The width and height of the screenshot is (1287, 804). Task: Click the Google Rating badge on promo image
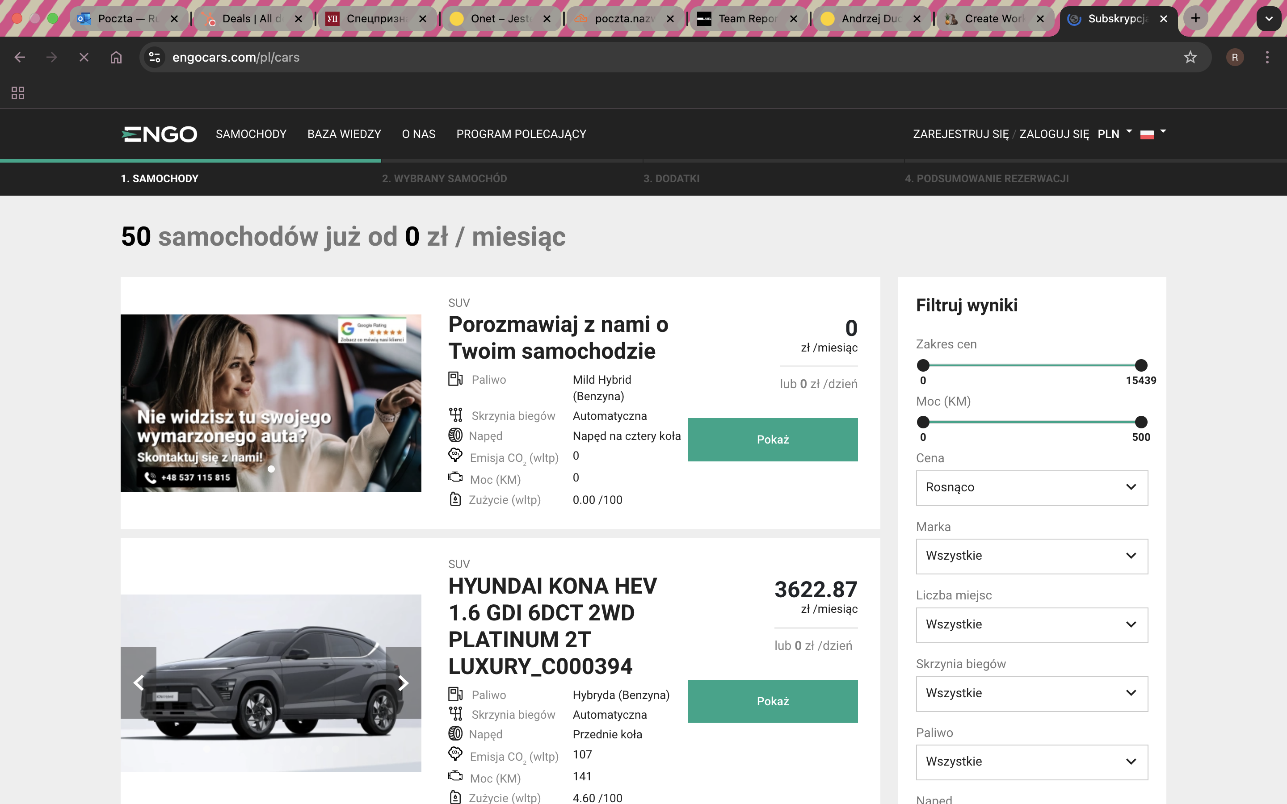coord(372,330)
